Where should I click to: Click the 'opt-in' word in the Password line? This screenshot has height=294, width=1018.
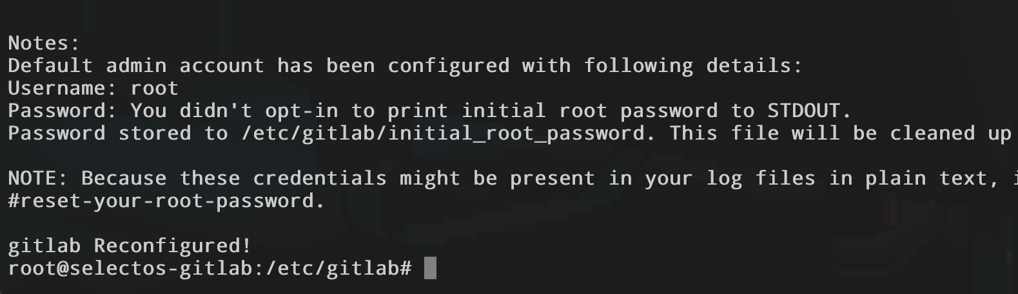click(301, 111)
